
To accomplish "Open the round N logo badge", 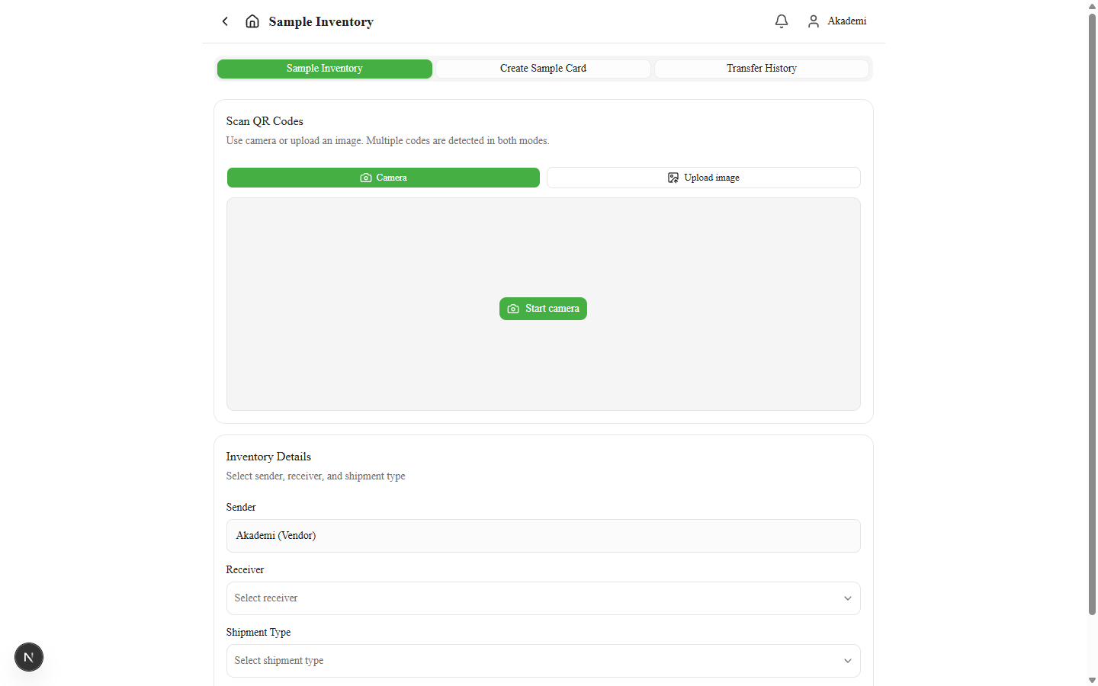I will pos(29,657).
